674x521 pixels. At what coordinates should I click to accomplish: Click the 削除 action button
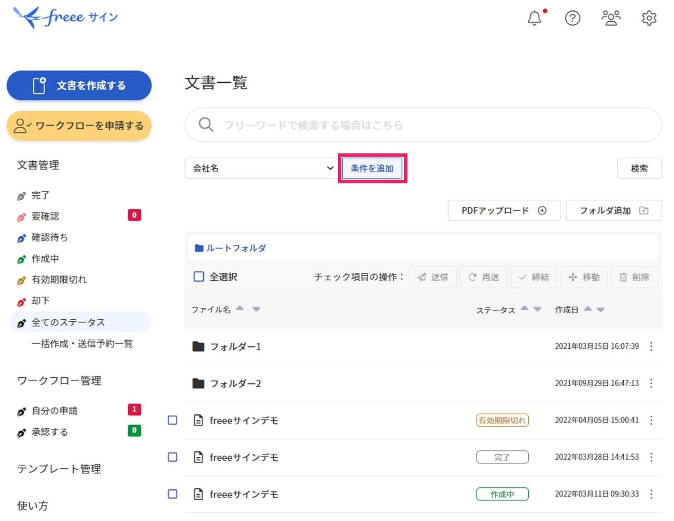[x=634, y=277]
